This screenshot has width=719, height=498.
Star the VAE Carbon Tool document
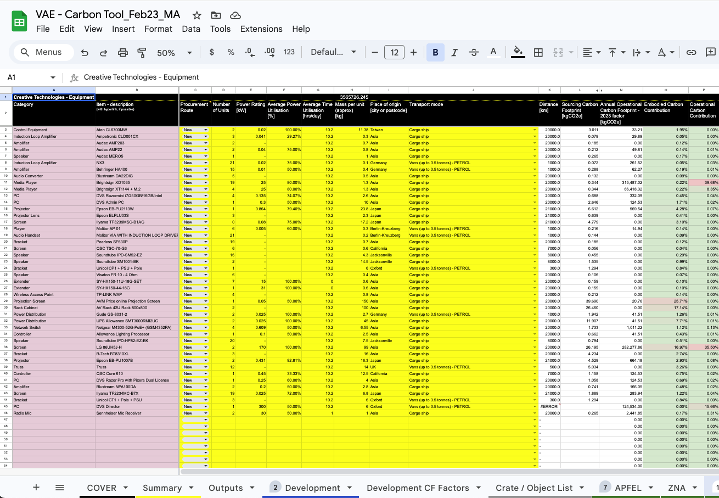[197, 15]
